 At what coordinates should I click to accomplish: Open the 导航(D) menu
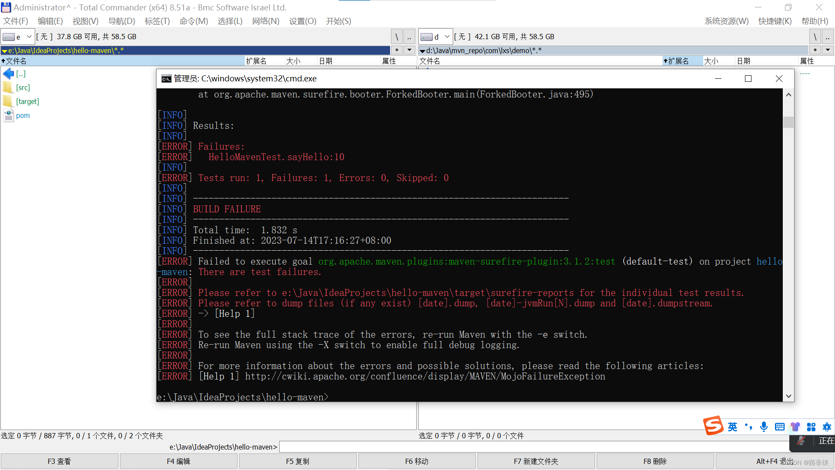coord(121,21)
